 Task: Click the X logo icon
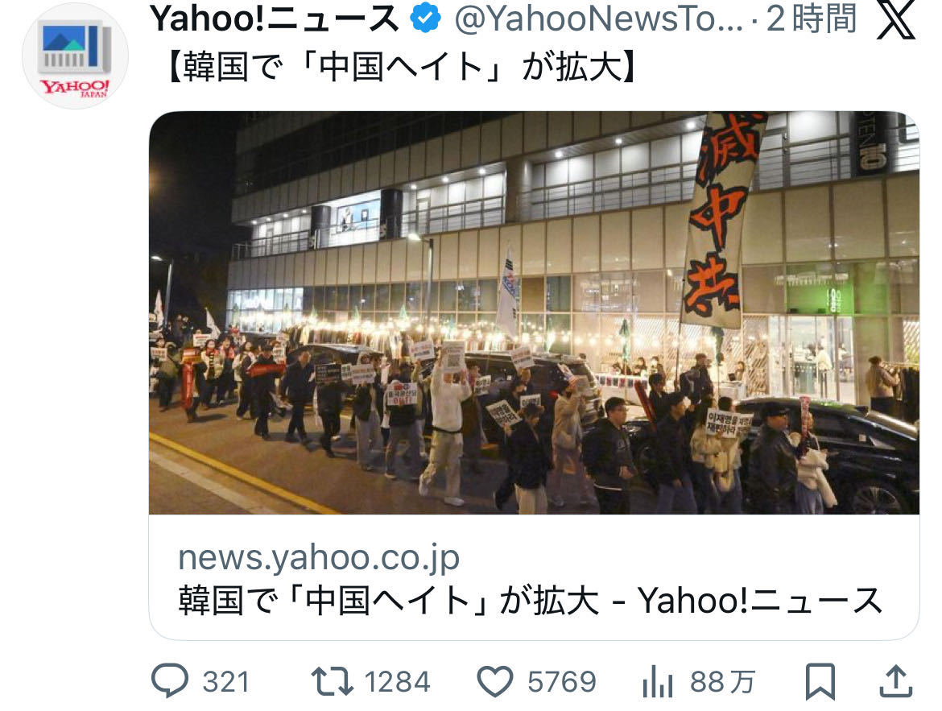pos(896,20)
